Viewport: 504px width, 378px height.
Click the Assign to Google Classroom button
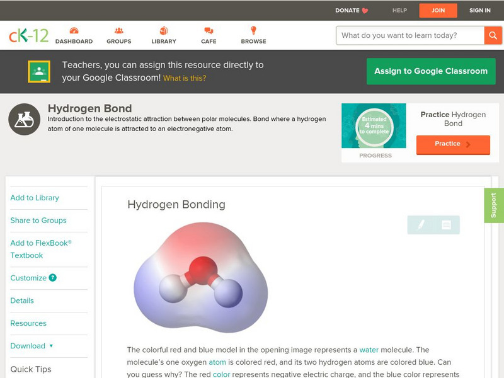(431, 71)
